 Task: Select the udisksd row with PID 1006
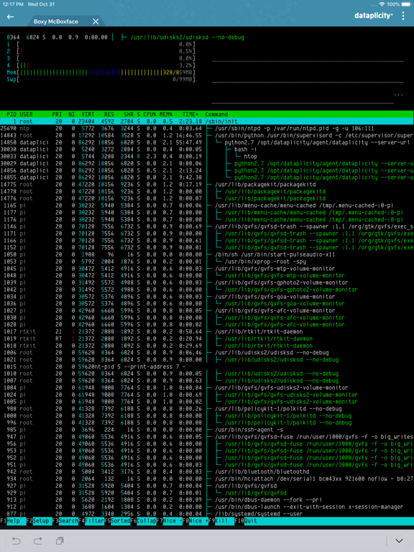tap(207, 353)
